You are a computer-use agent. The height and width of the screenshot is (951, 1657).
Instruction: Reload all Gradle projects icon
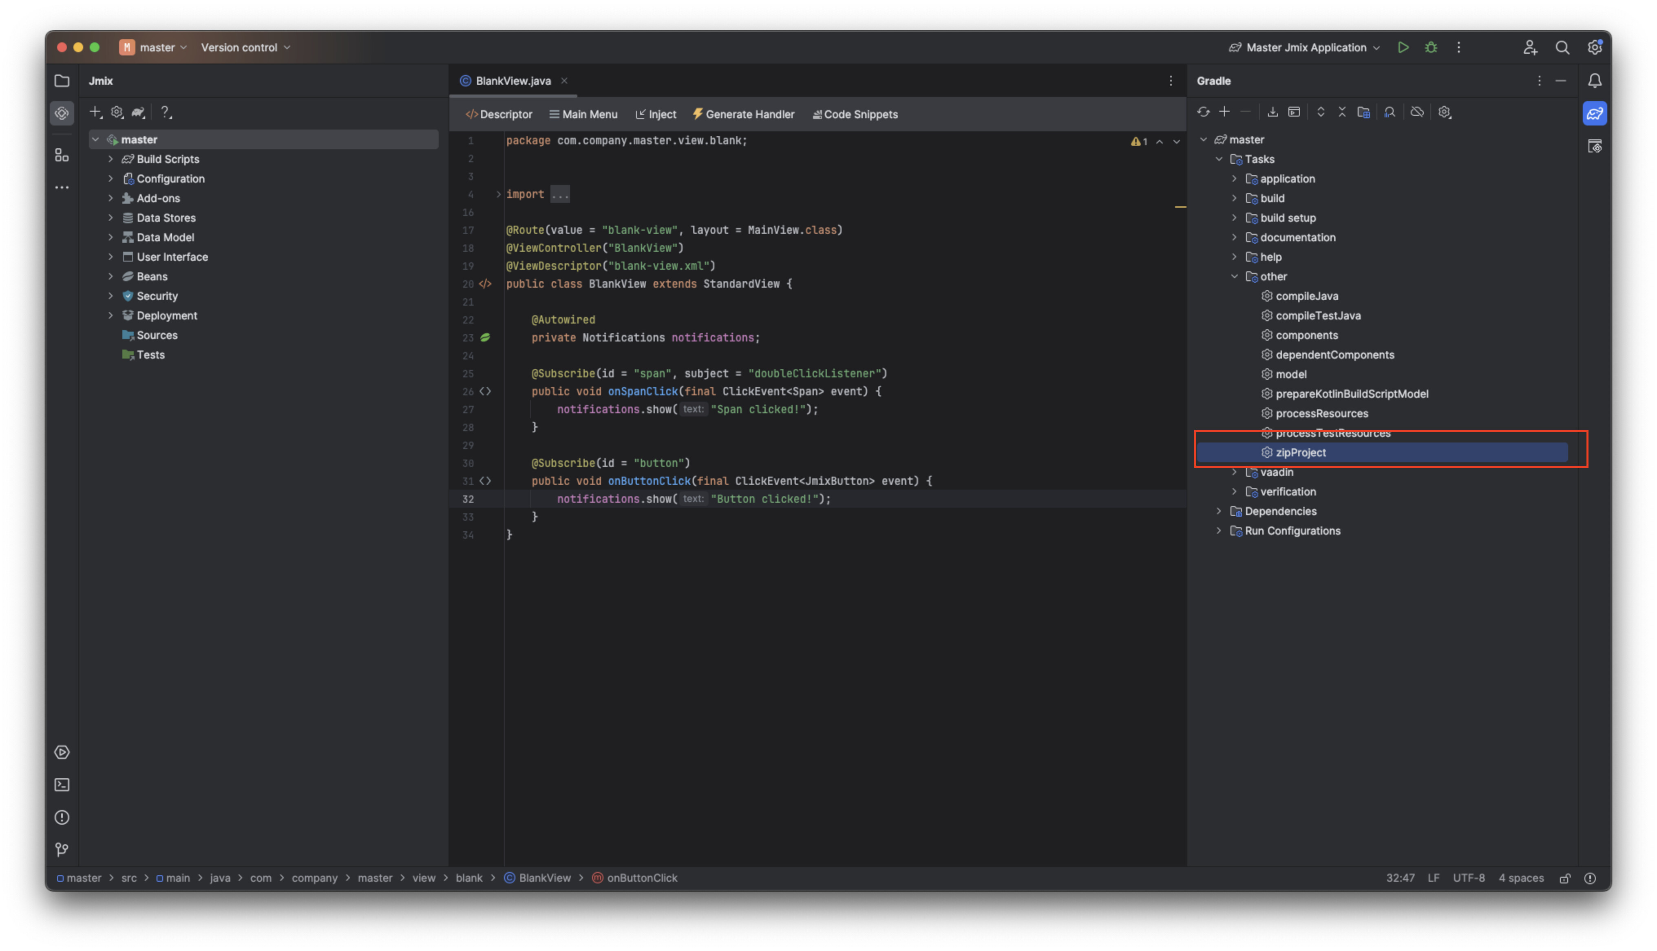1204,112
